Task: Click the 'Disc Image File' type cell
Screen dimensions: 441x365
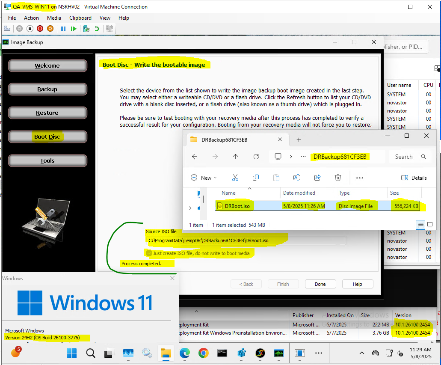Action: [x=355, y=206]
